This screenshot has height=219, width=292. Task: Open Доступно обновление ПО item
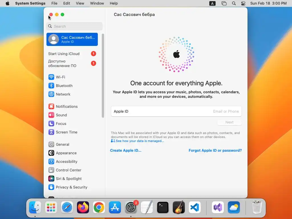(x=72, y=64)
